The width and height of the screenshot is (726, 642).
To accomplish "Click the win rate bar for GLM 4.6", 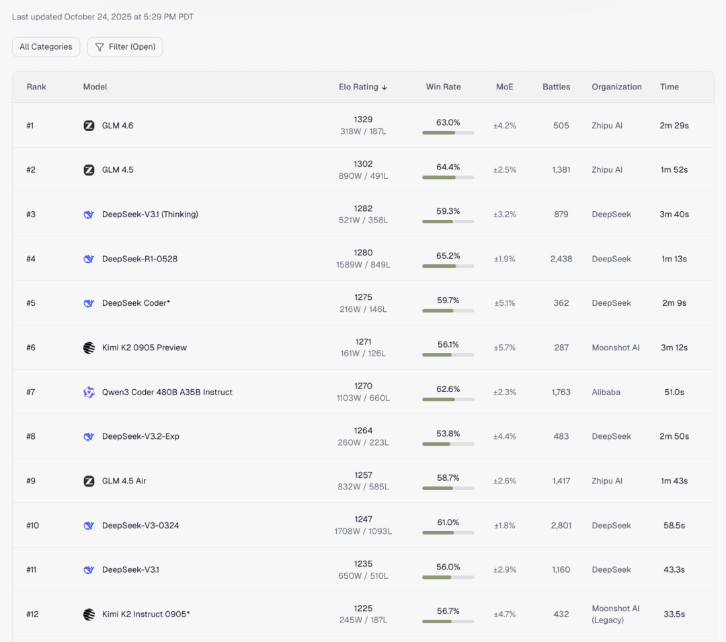I will click(448, 133).
